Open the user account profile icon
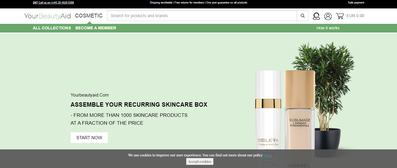 click(328, 16)
